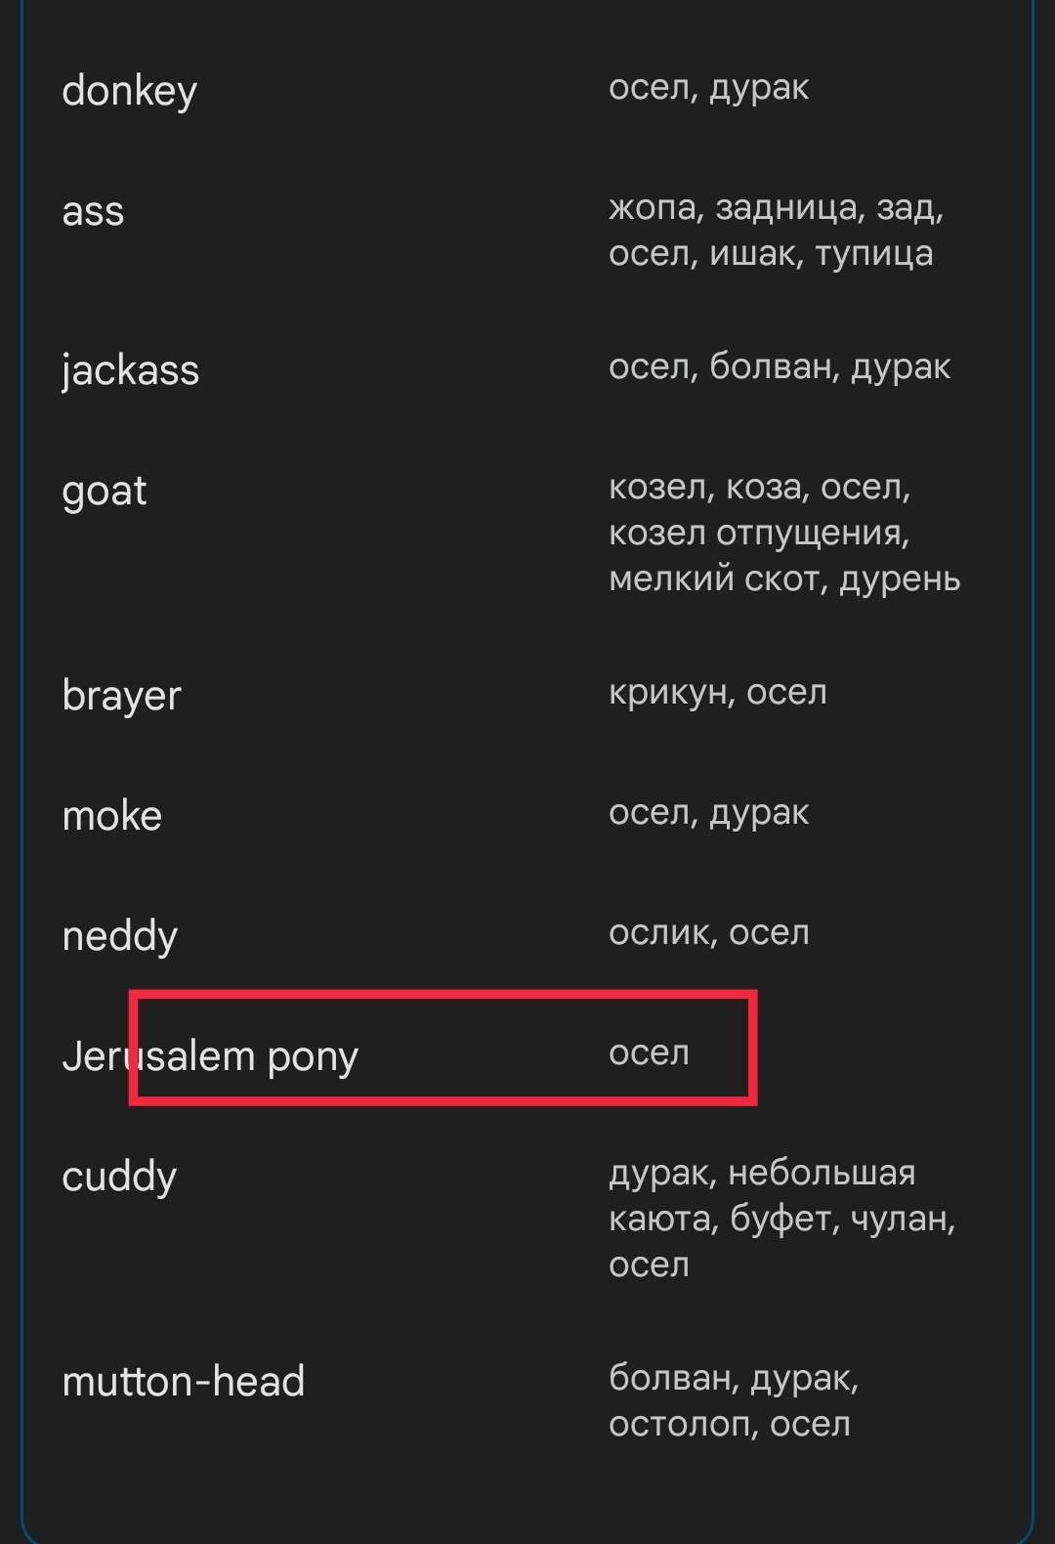The height and width of the screenshot is (1544, 1055).
Task: Tap the "осел" translation beside Jerusalem pony
Action: coord(649,1053)
